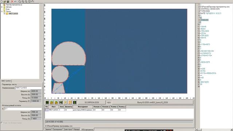Open a file with the folder icon
Screen dimensions: 233x131
[5, 1]
